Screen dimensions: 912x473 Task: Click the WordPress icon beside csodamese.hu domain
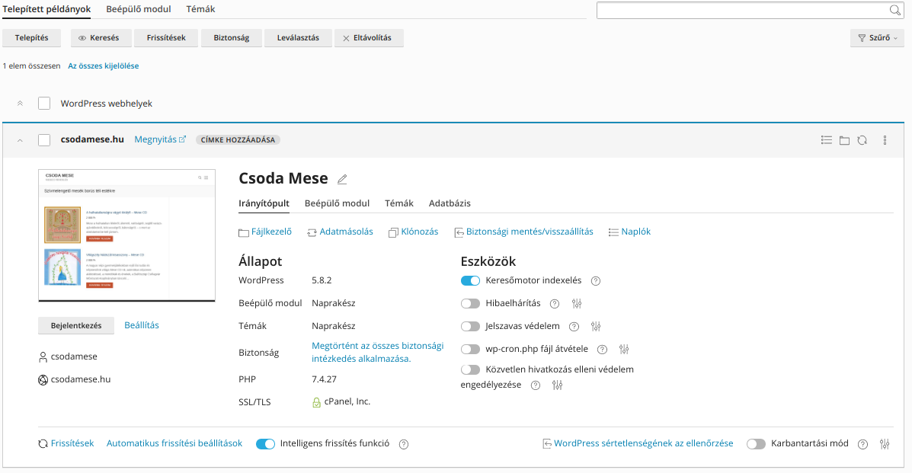pyautogui.click(x=43, y=380)
